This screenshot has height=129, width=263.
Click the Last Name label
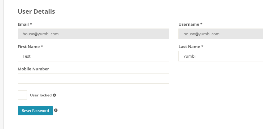click(x=189, y=47)
